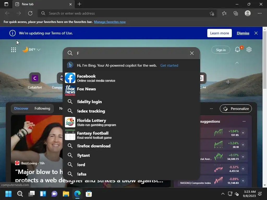This screenshot has width=267, height=200.
Task: Select the fedex tracking suggestion
Action: [x=131, y=111]
